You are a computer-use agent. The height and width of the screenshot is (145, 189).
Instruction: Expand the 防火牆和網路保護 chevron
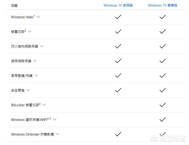point(42,46)
